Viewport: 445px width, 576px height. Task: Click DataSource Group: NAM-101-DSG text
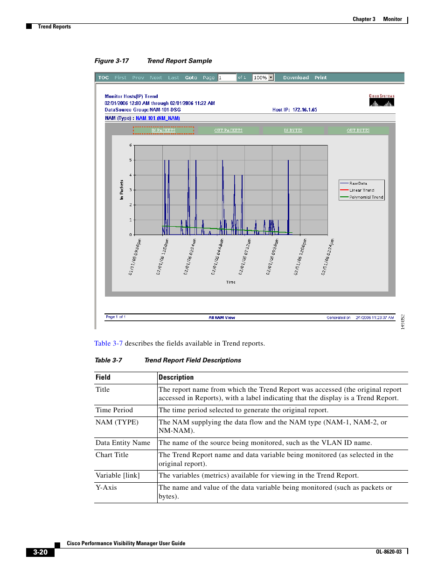(143, 110)
